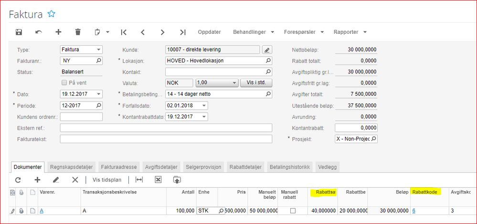Go to first record icon
This screenshot has height=224, width=477.
tap(124, 32)
